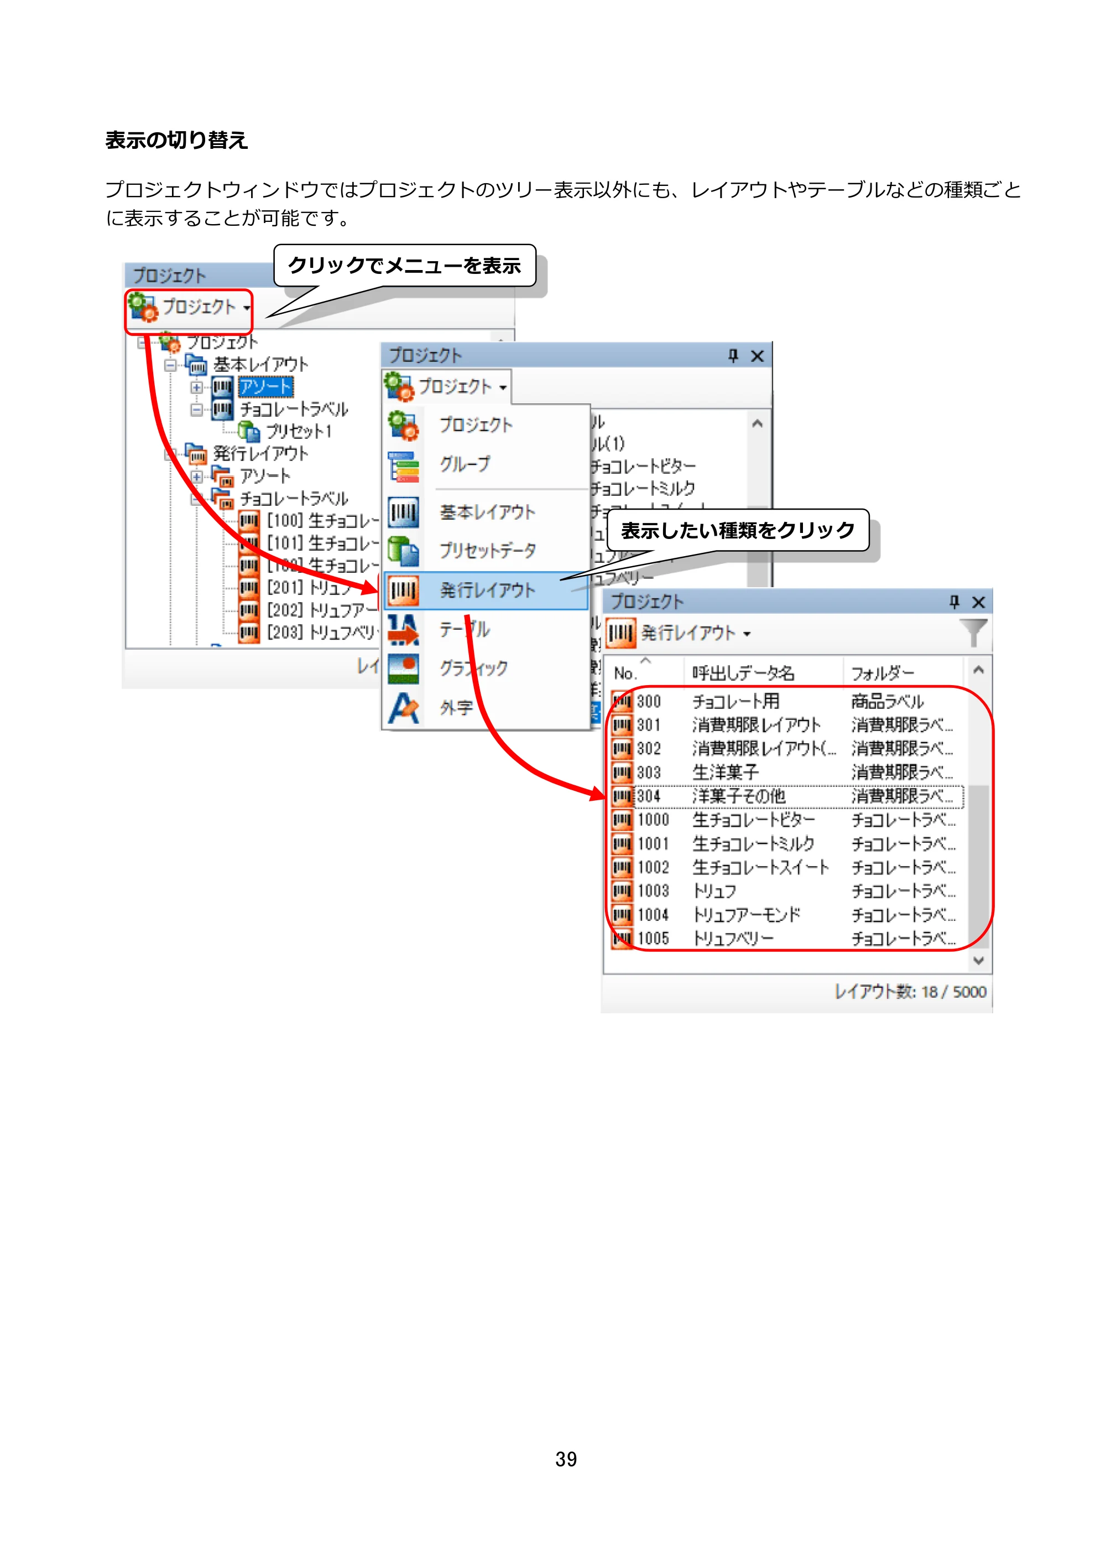Click the グループ menu icon
This screenshot has width=1106, height=1565.
coord(403,466)
